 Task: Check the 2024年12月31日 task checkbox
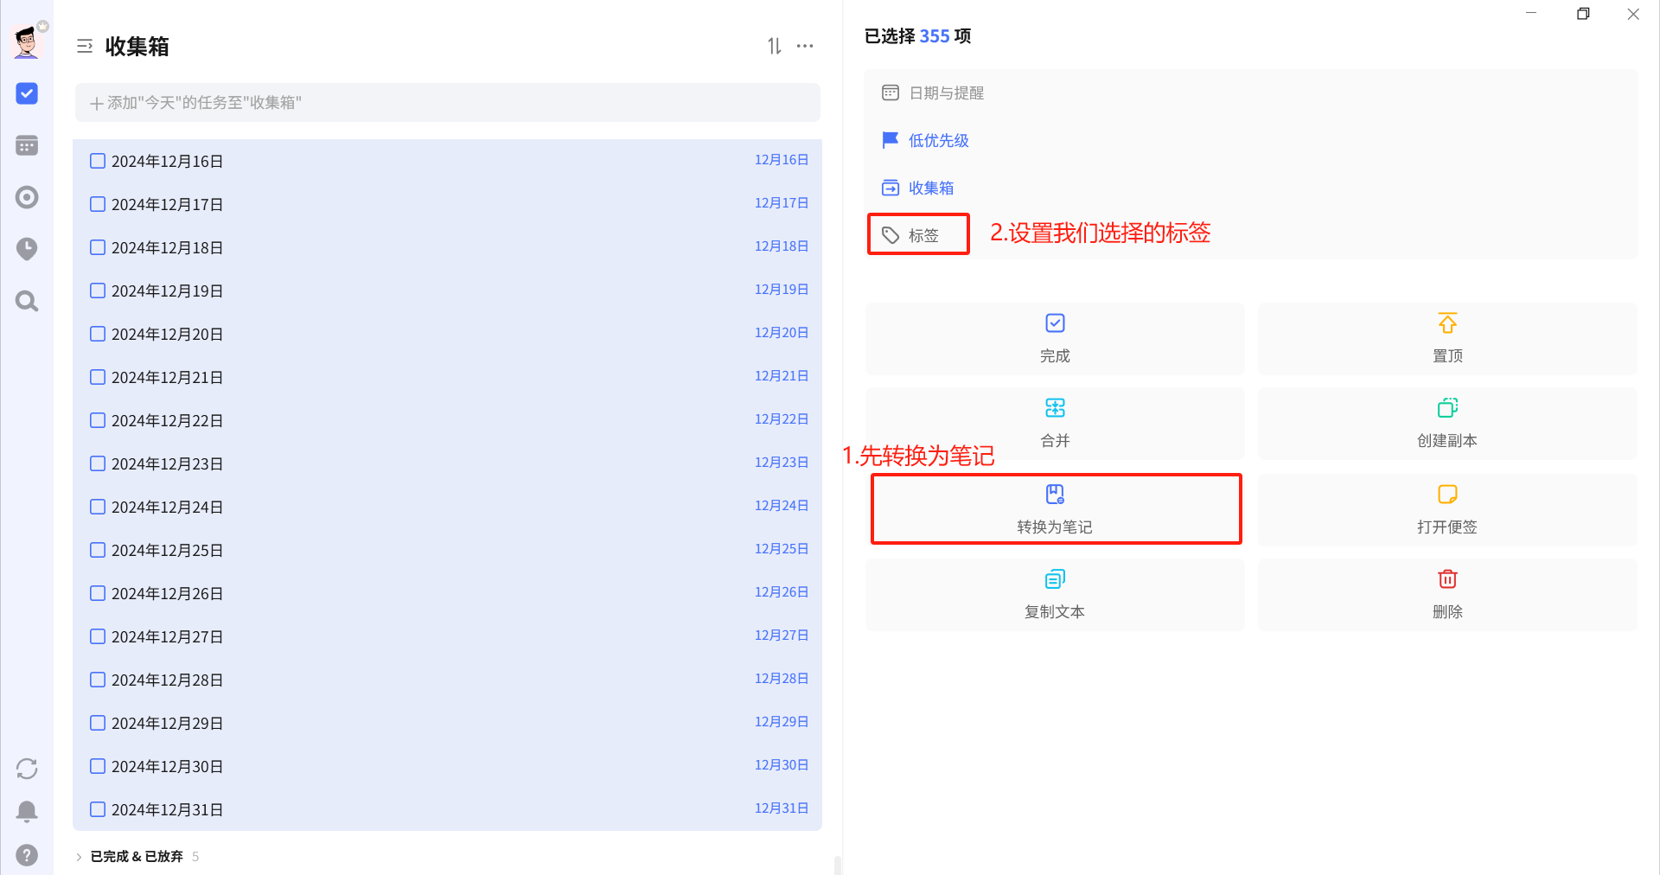(x=98, y=809)
